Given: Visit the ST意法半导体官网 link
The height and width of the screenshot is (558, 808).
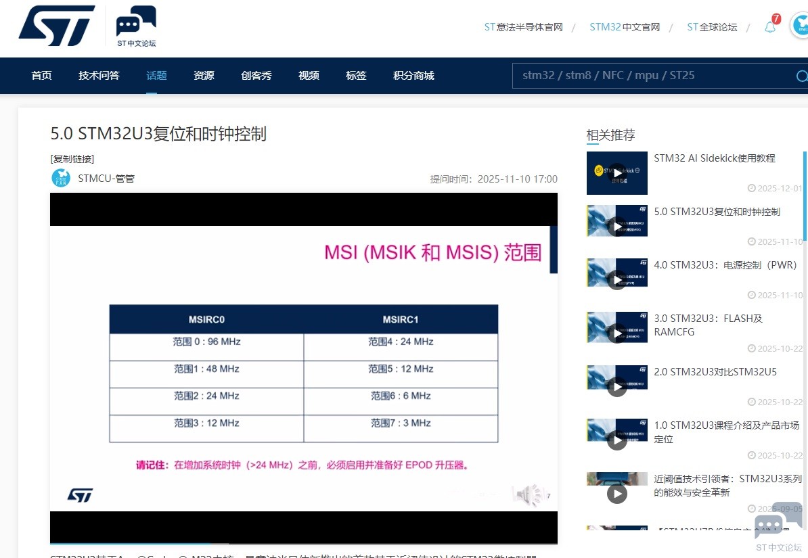Looking at the screenshot, I should (x=524, y=27).
